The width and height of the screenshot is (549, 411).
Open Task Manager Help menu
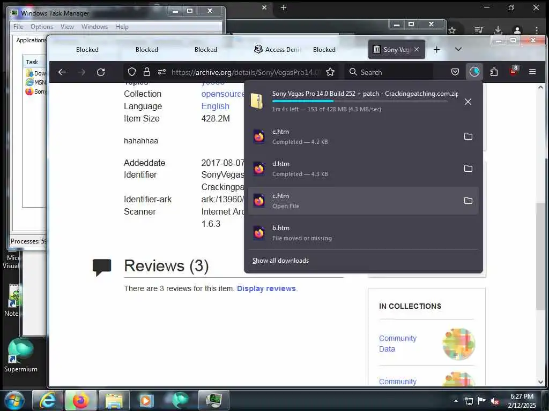point(122,27)
